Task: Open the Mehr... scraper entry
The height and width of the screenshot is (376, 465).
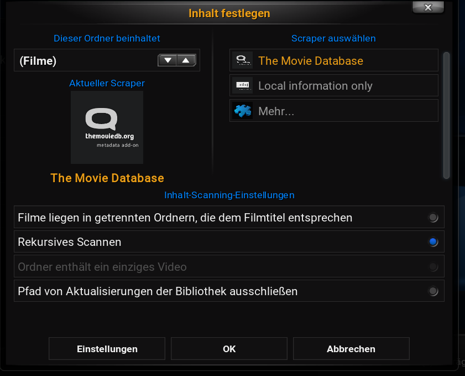Action: [x=333, y=111]
